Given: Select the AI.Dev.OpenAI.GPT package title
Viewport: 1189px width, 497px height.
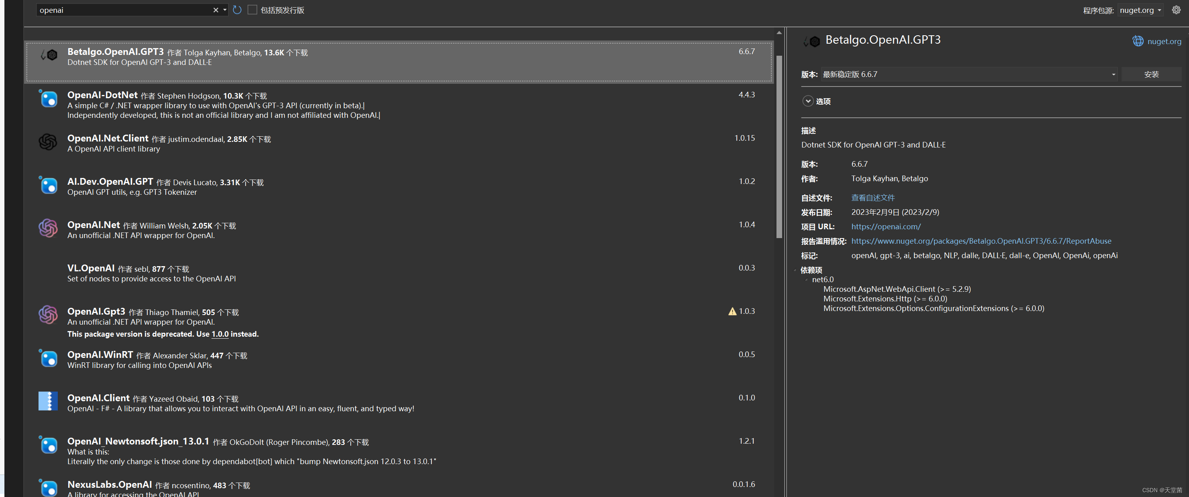Looking at the screenshot, I should [x=110, y=182].
